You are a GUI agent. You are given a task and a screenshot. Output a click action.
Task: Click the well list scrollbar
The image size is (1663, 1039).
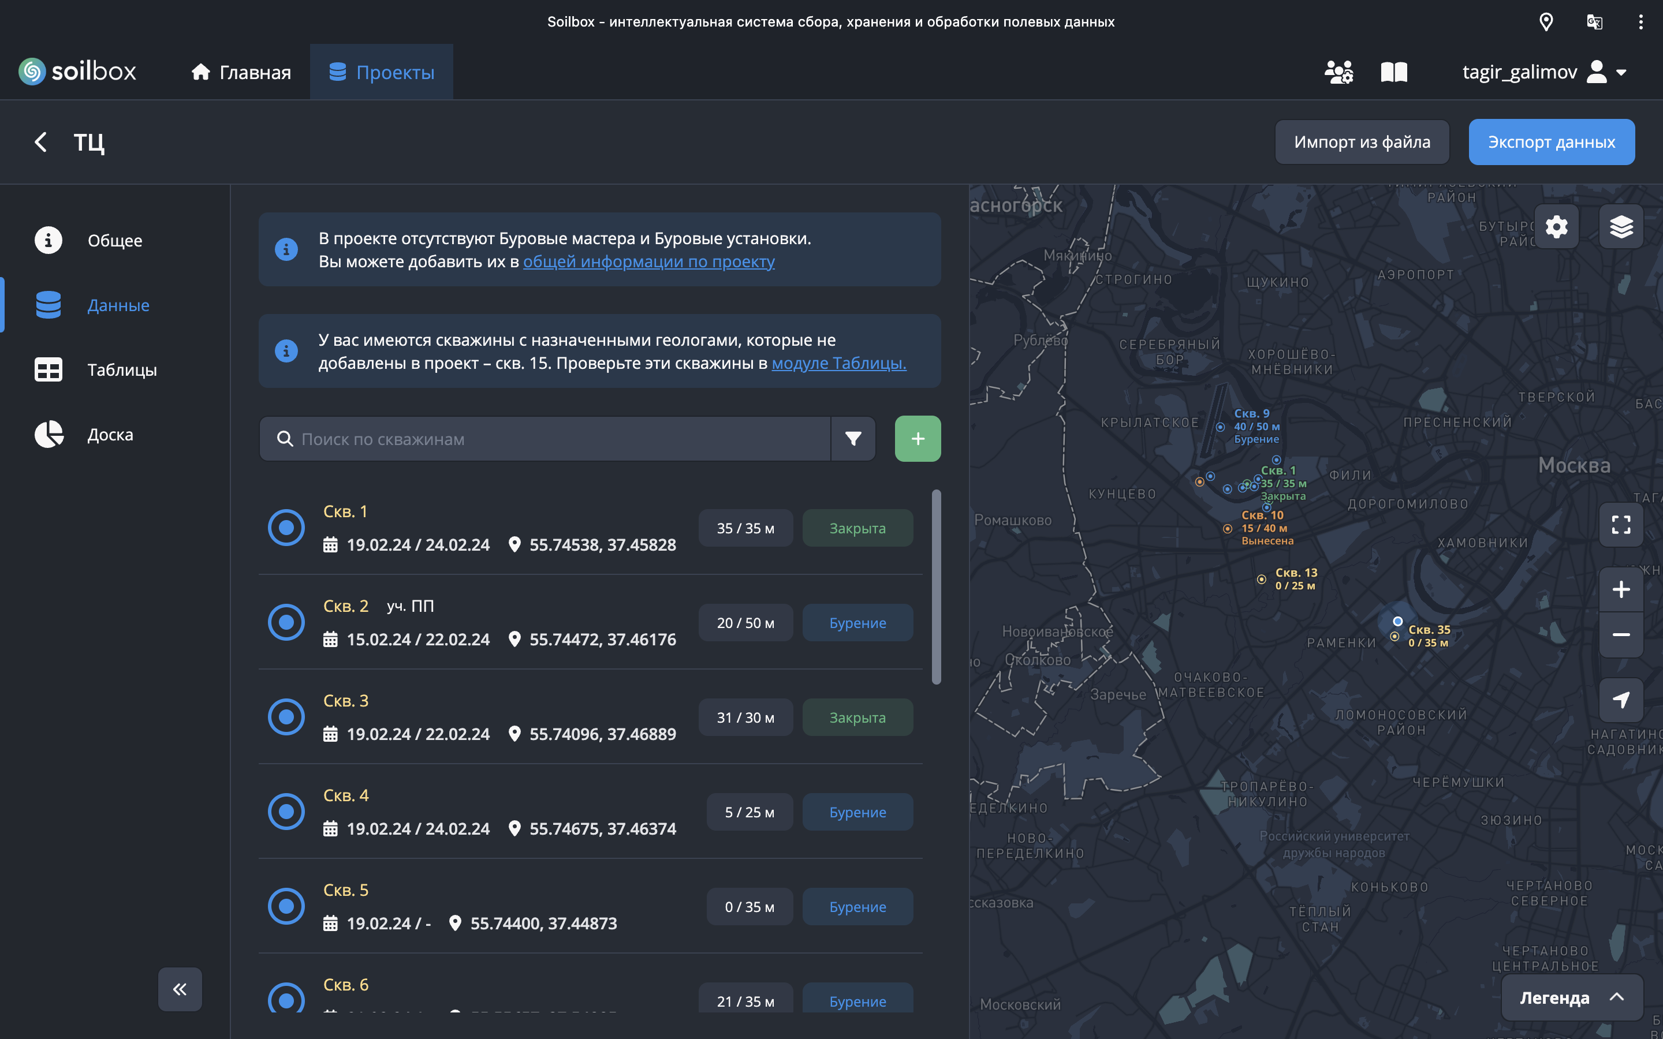[936, 587]
